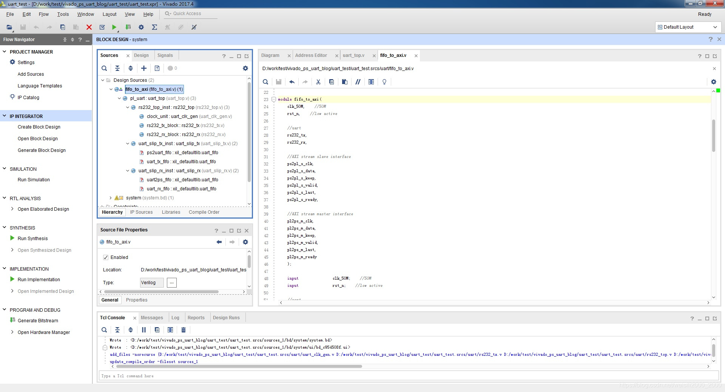Click the Search icon in Tcl Console

coord(104,330)
